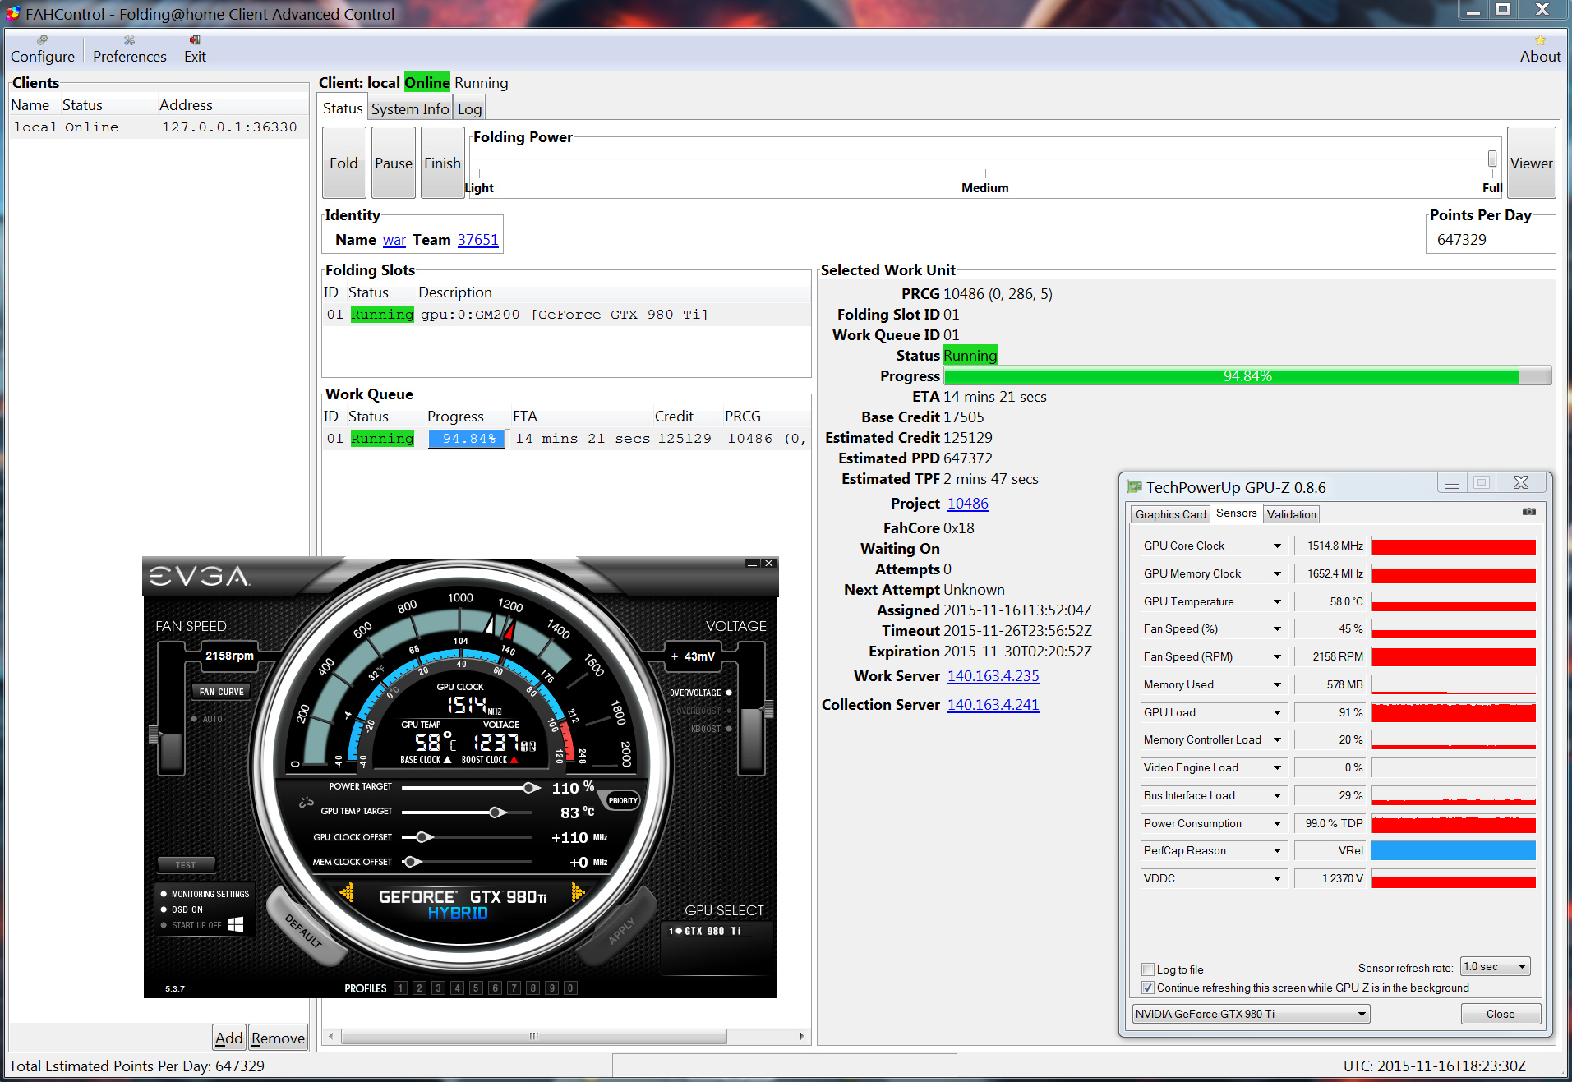This screenshot has height=1082, width=1572.
Task: Click the GPU-Z screenshot camera icon
Action: (1528, 512)
